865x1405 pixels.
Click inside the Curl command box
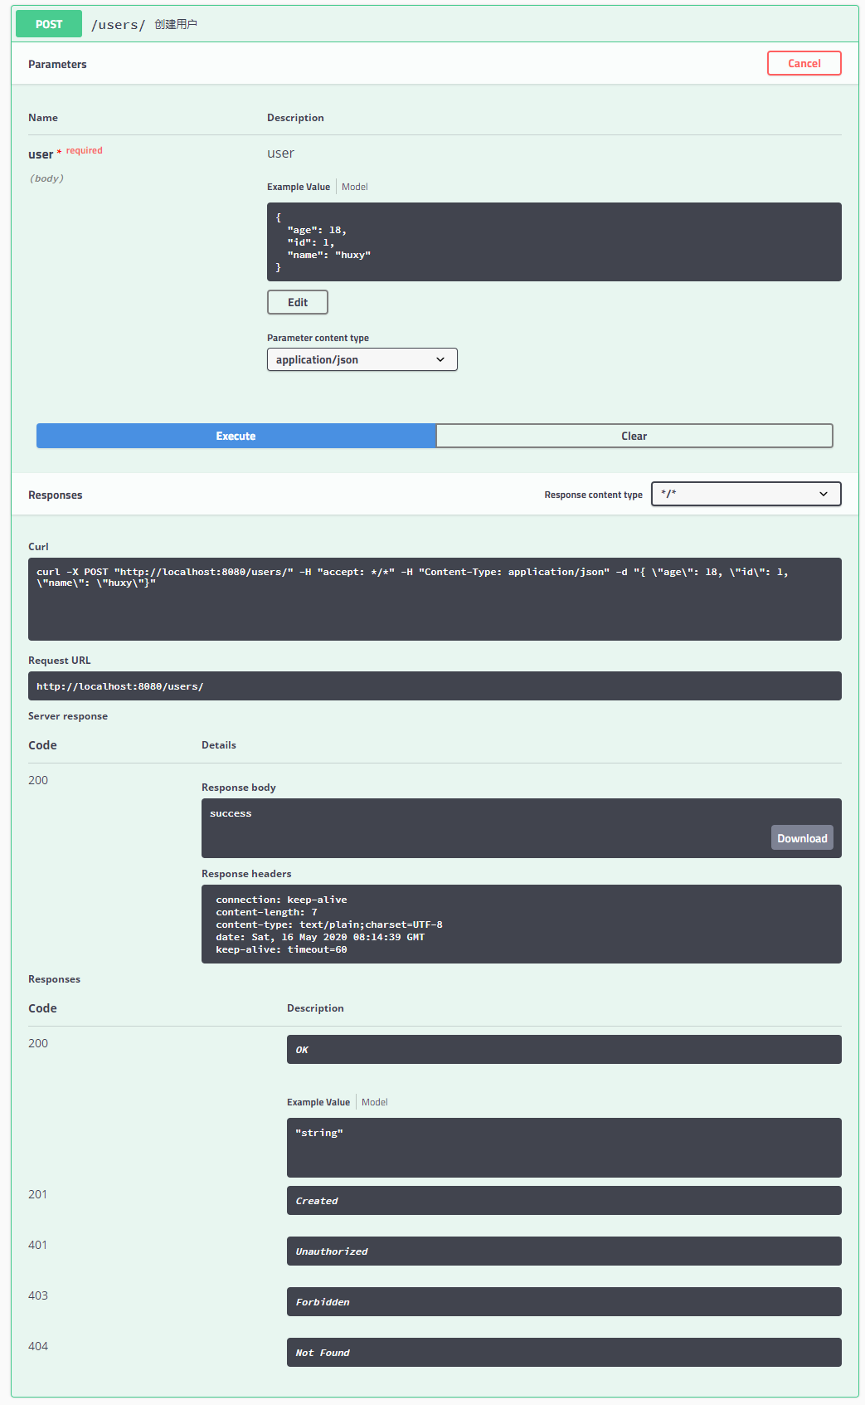click(x=435, y=599)
